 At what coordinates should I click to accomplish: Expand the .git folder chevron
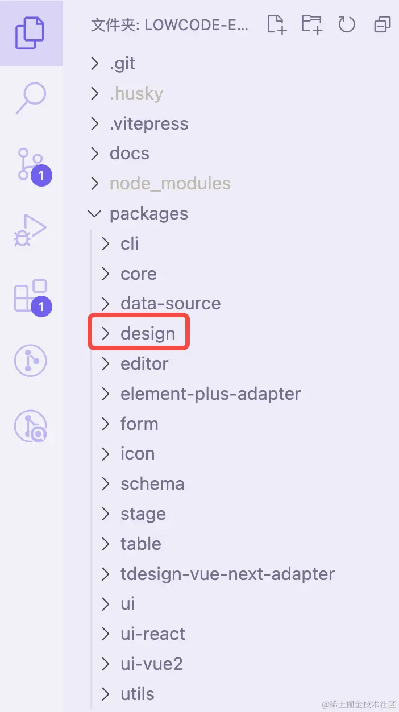[x=95, y=64]
